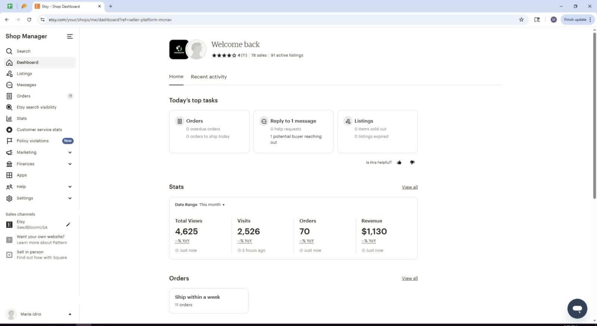
Task: Click the thumbs up helpful icon
Action: tap(399, 162)
